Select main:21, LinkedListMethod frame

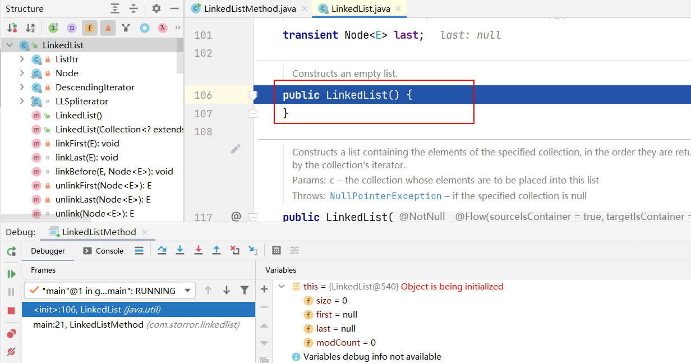coord(139,324)
